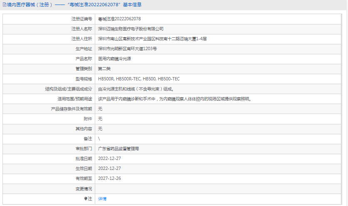Select management category value 第二类

104,69
